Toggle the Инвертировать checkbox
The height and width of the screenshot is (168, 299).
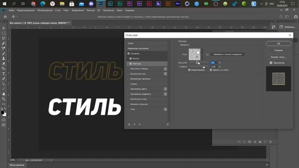point(189,70)
